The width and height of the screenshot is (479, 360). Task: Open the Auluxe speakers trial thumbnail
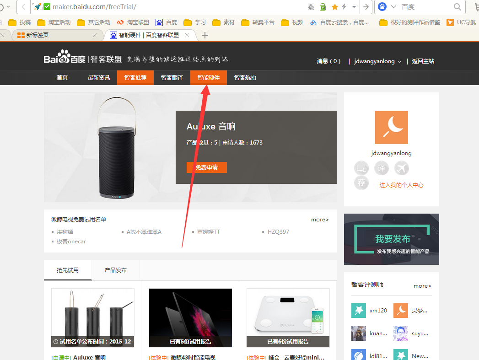pos(93,317)
